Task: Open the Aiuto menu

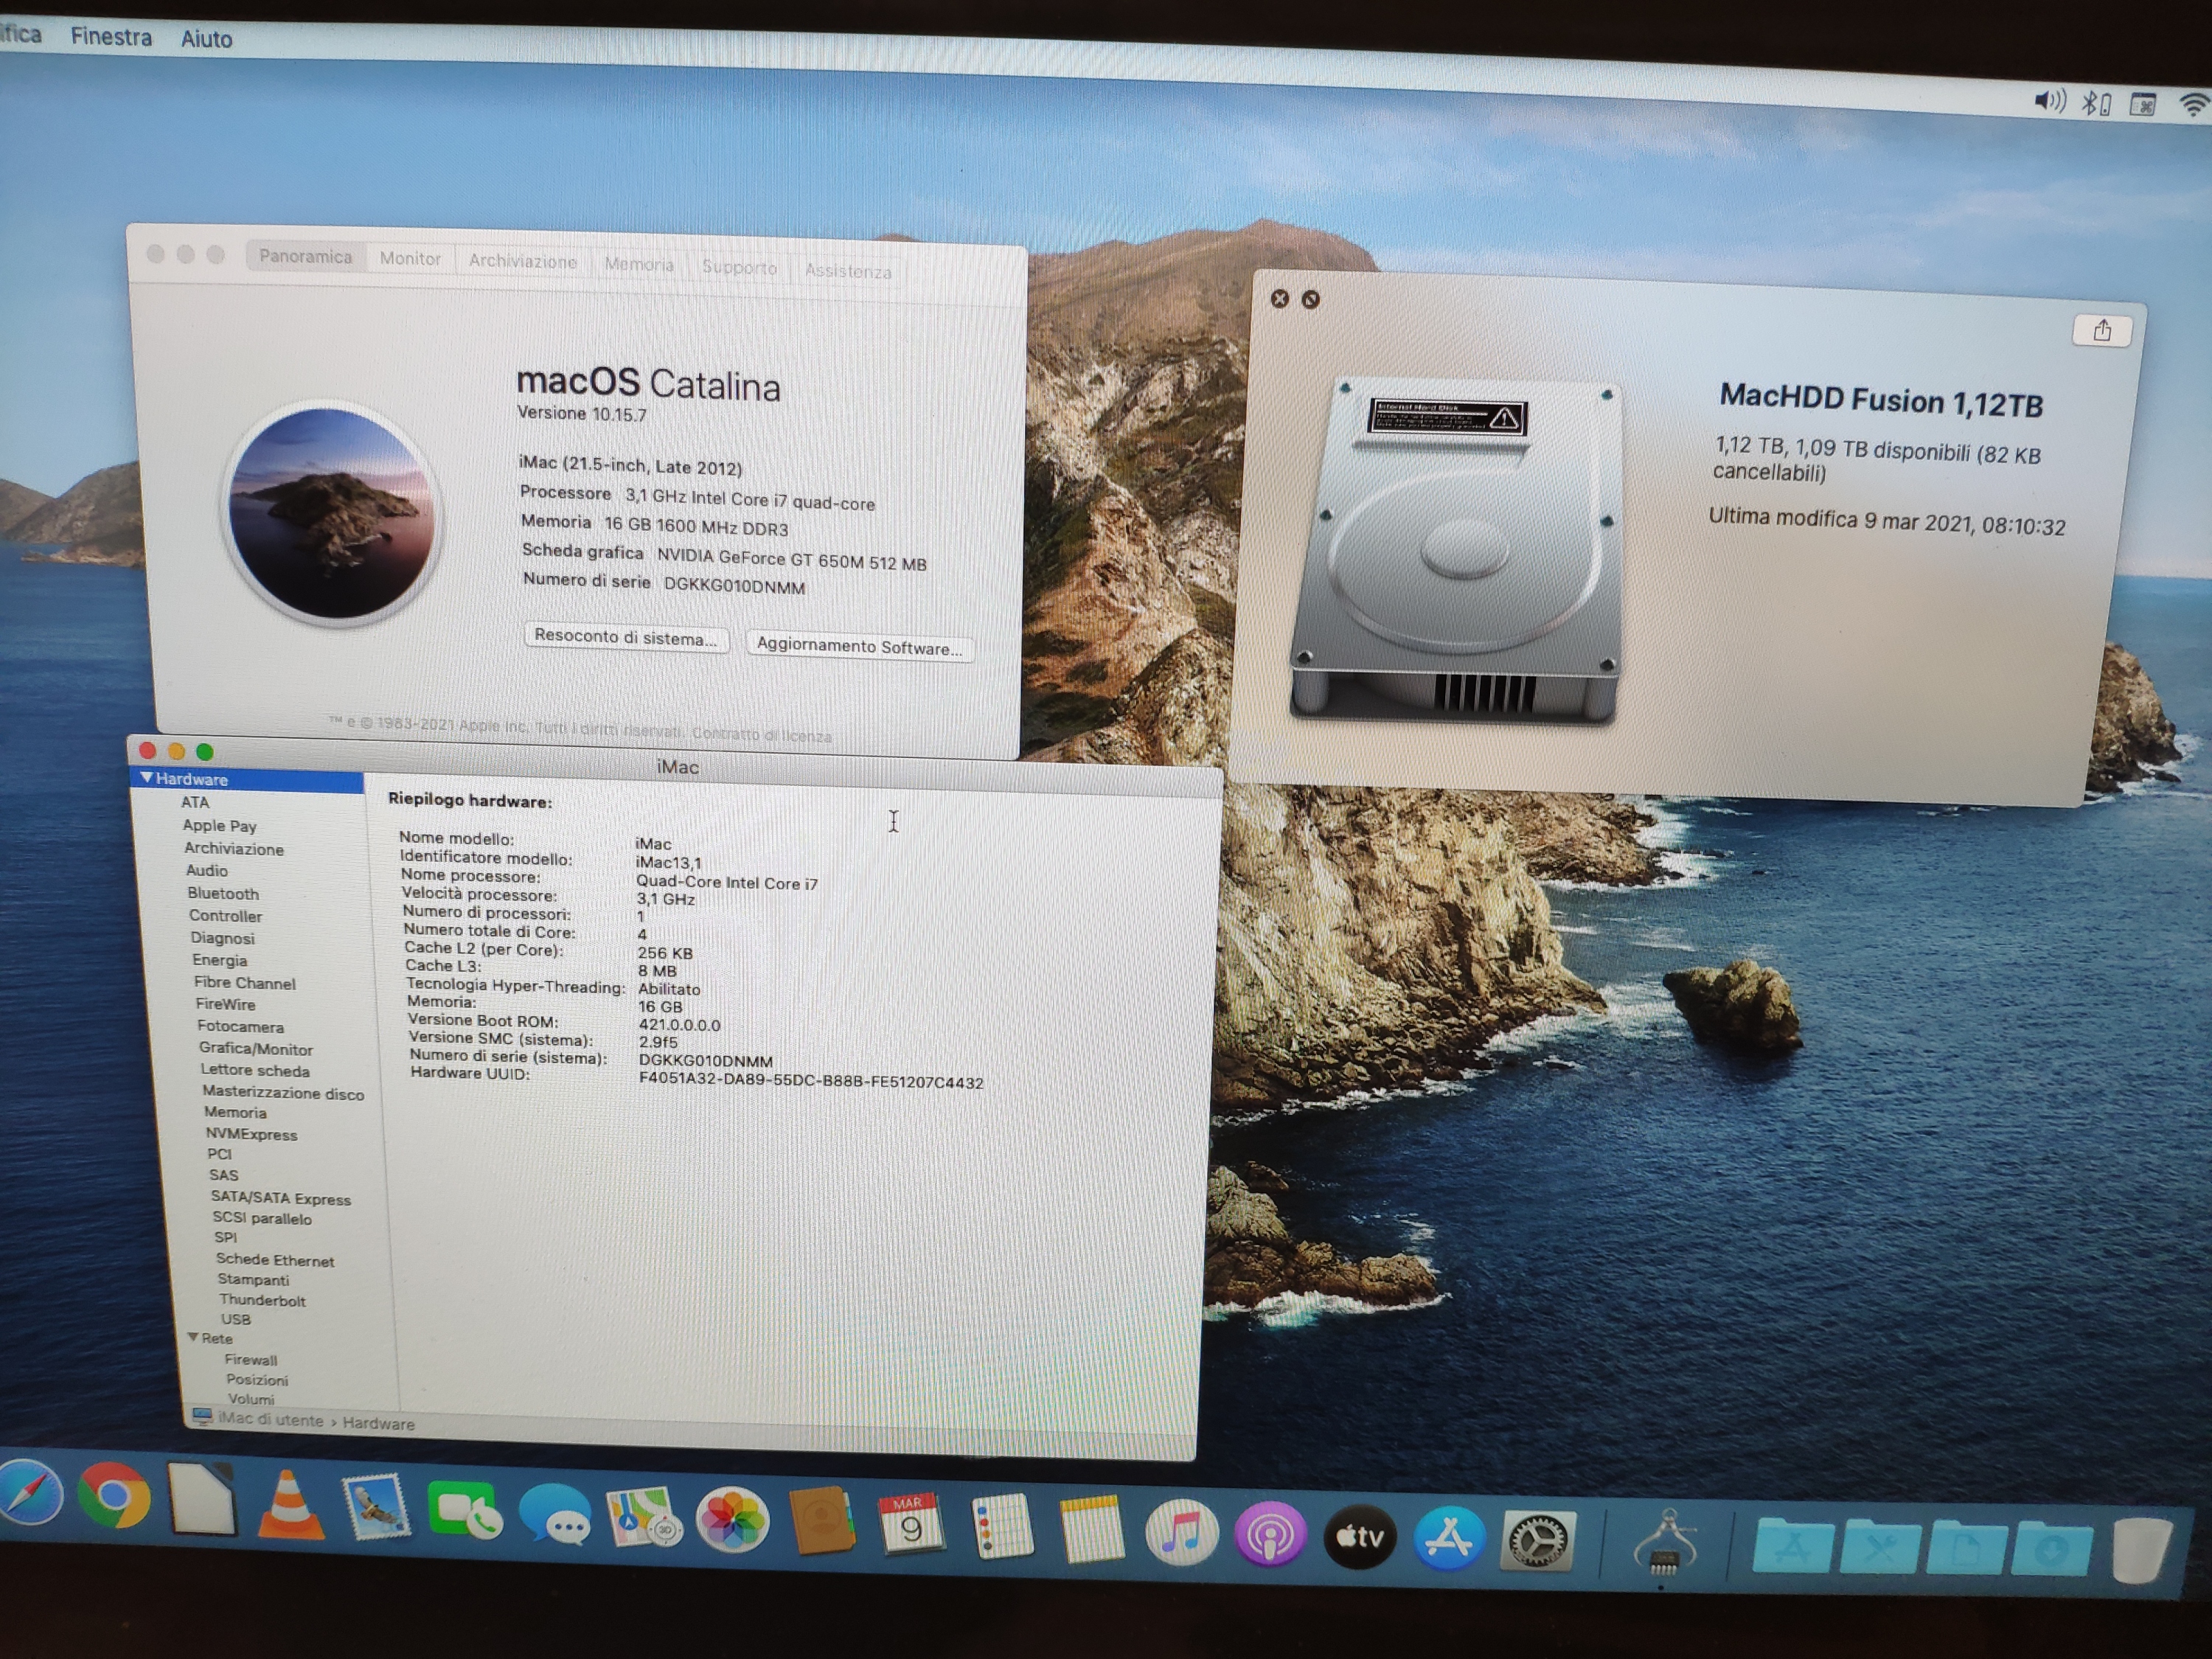Action: tap(206, 39)
